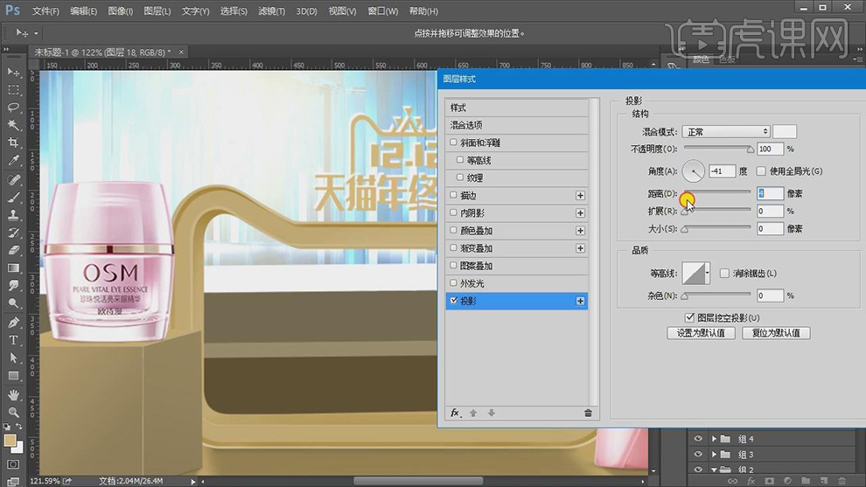This screenshot has height=487, width=866.
Task: Click the fx icon at dialog bottom
Action: (x=455, y=413)
